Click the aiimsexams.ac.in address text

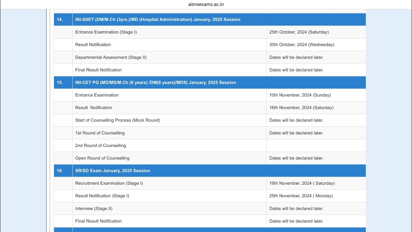pyautogui.click(x=206, y=4)
